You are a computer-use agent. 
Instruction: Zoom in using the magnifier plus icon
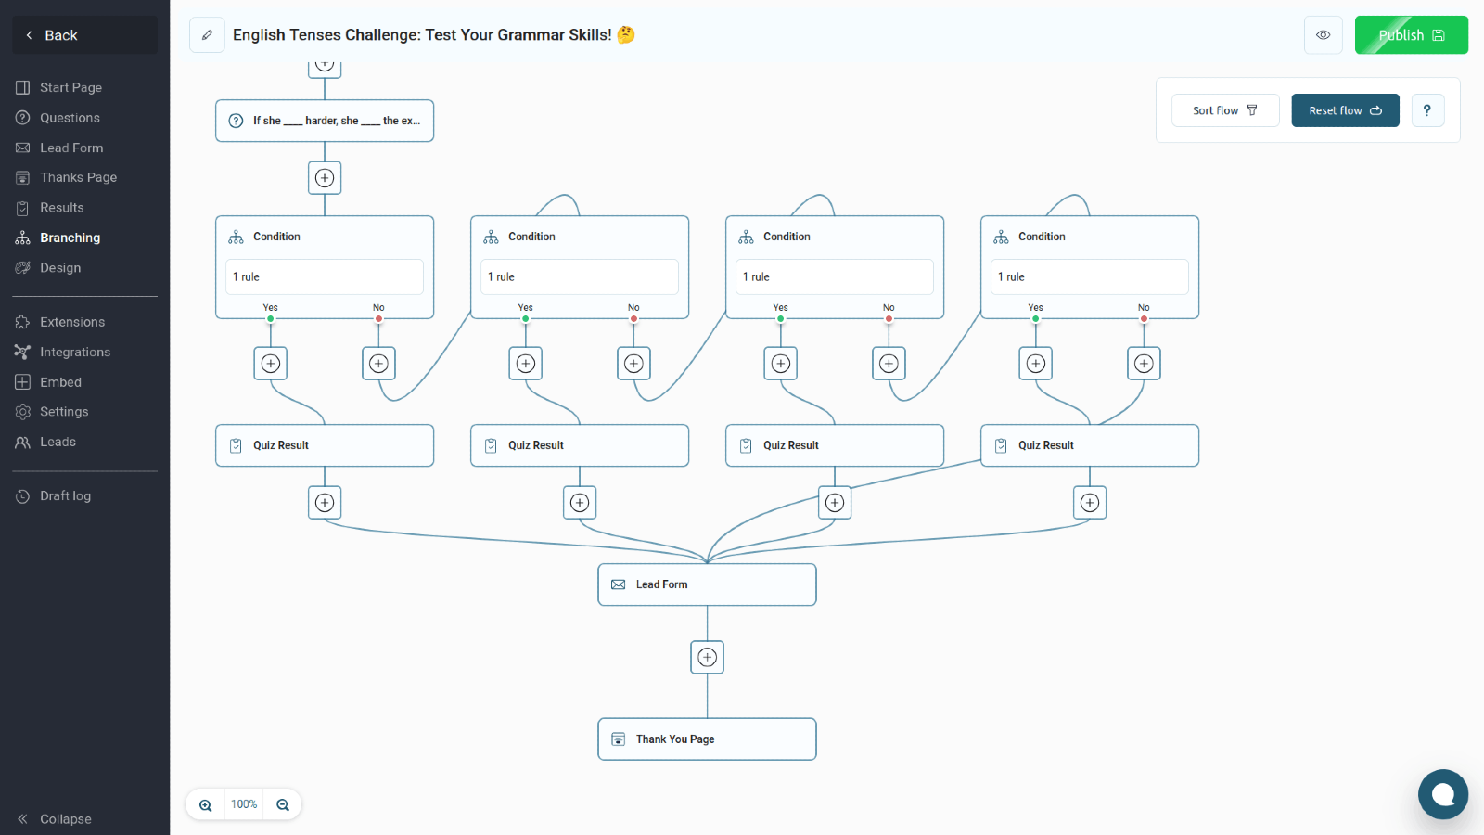point(206,804)
